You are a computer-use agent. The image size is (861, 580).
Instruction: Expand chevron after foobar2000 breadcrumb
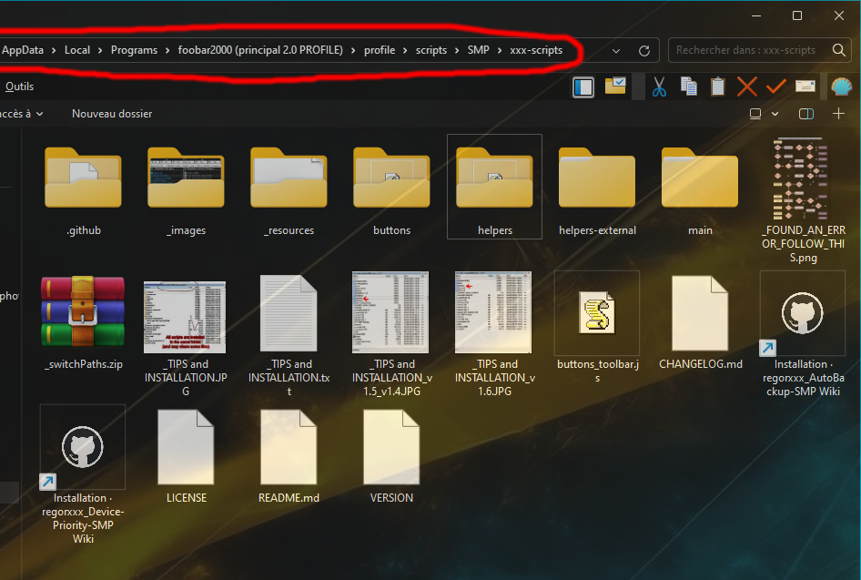tap(354, 50)
